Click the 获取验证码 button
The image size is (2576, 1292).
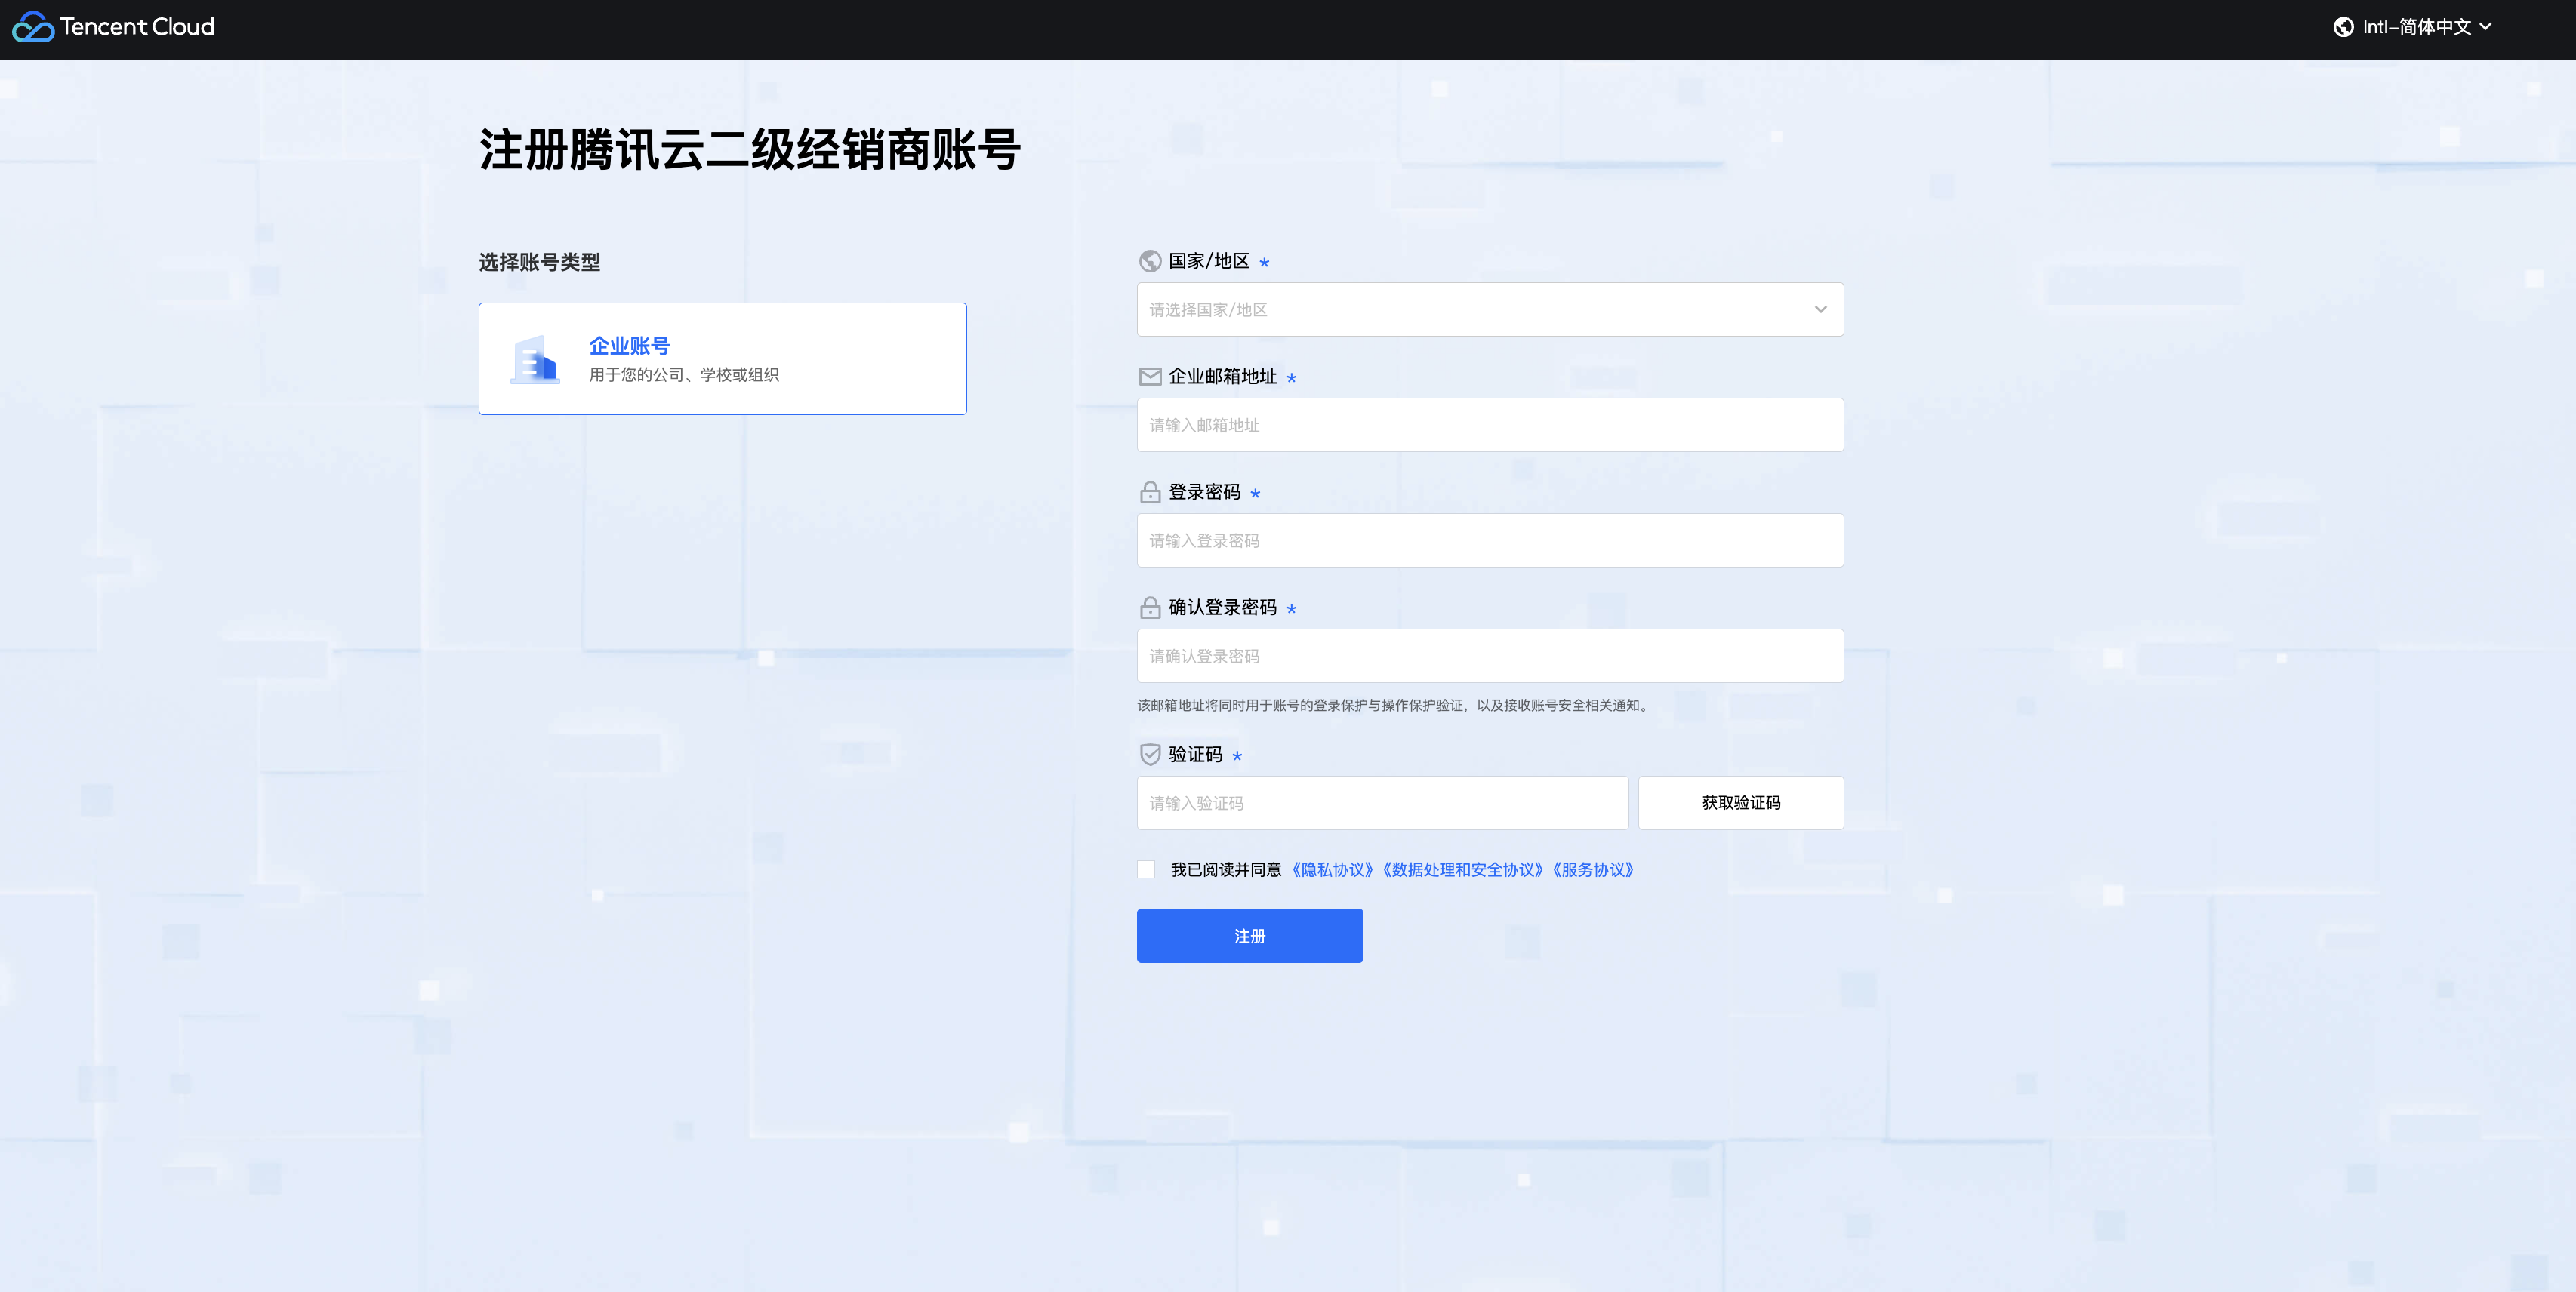pyautogui.click(x=1740, y=802)
